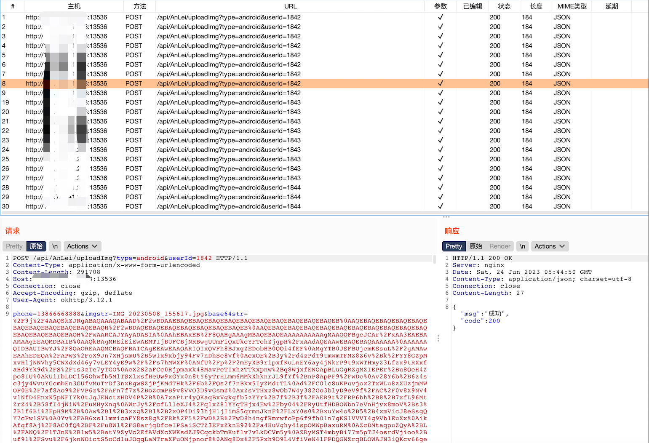Select the Pretty tab in request panel

pos(14,246)
